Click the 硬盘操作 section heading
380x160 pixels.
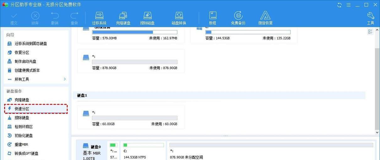pyautogui.click(x=14, y=91)
